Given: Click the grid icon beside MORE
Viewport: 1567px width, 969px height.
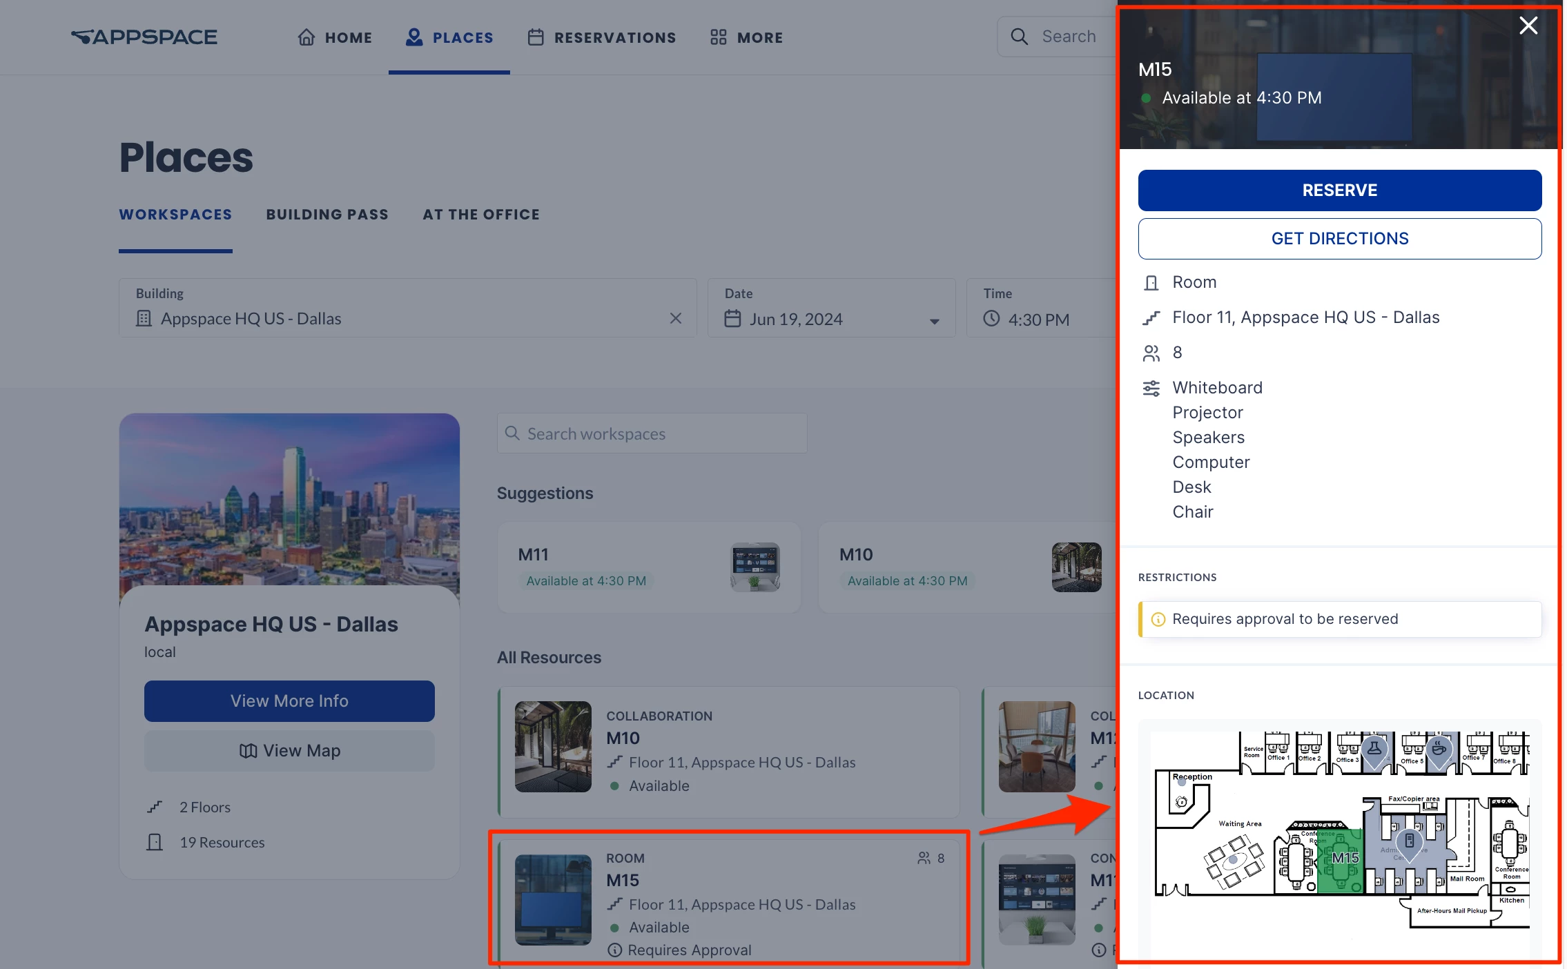Looking at the screenshot, I should coord(719,37).
